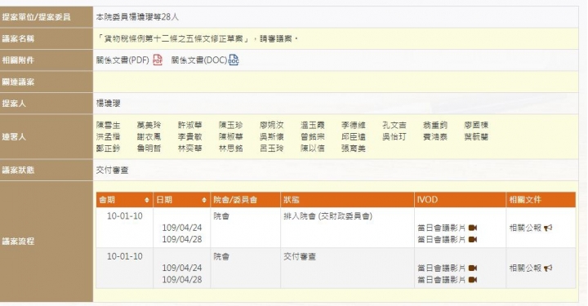Play first row 109/04/28 meeting video icon
Screen dimensions: 588x306
point(473,239)
